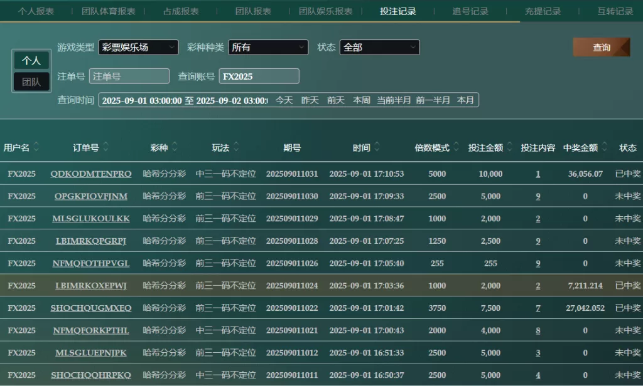Open bet content link for issue 202509011022
The height and width of the screenshot is (386, 643).
538,308
